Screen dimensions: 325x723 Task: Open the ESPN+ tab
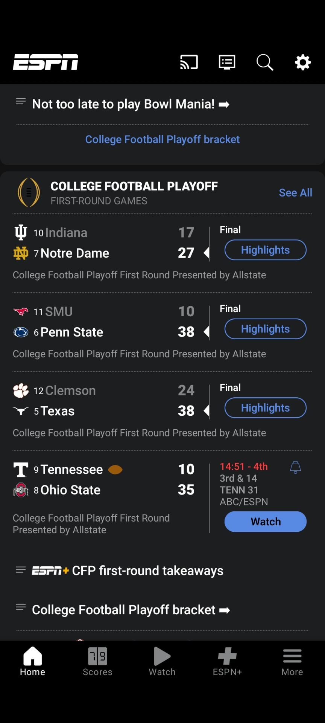(227, 662)
